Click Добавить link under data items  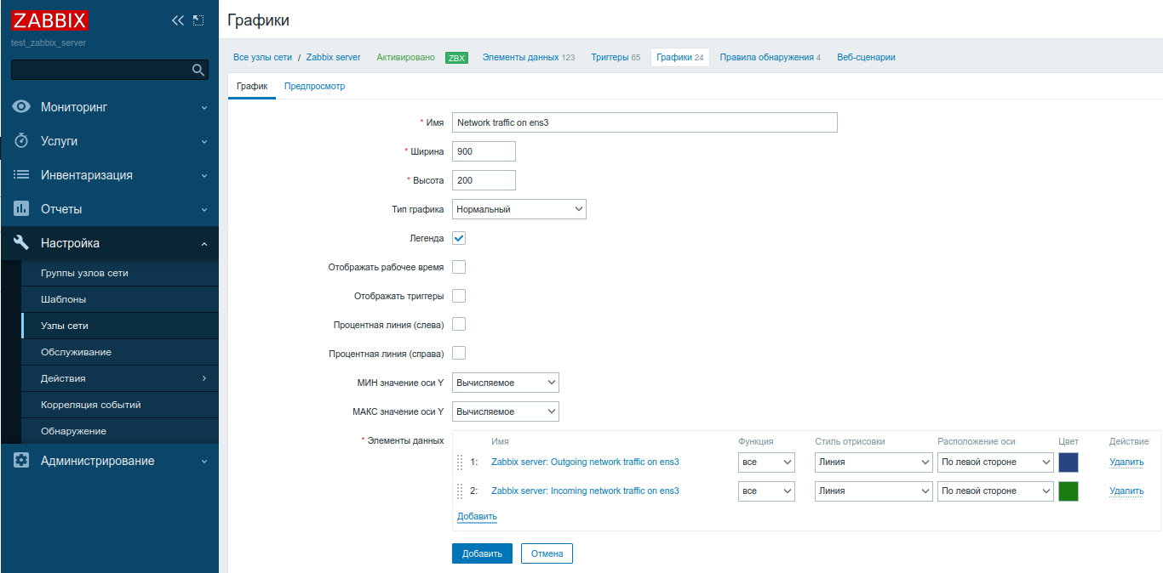click(x=477, y=516)
